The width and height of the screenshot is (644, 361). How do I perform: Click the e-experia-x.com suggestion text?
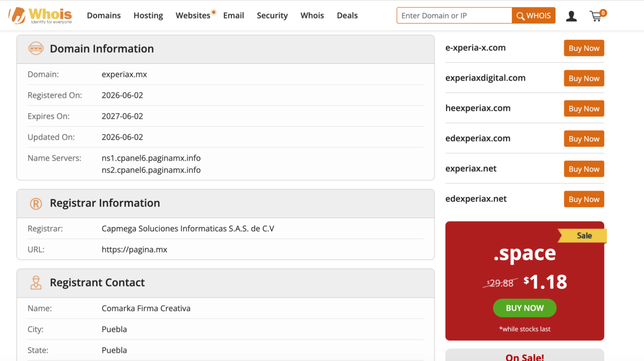[x=475, y=48]
